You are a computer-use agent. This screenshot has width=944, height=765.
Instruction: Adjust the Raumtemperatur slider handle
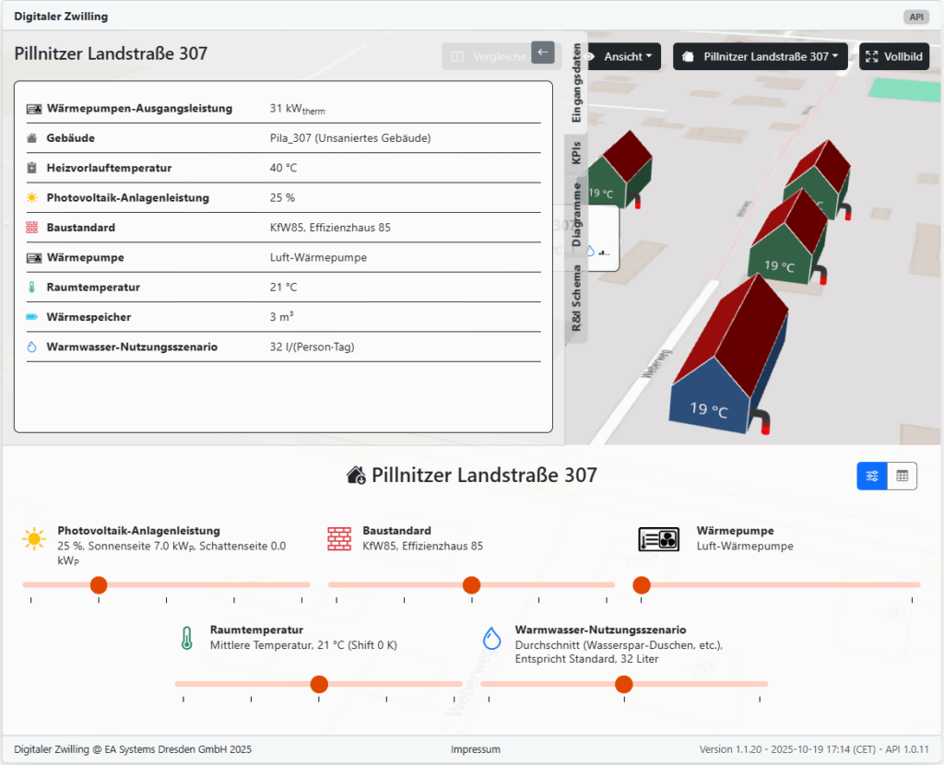tap(319, 684)
